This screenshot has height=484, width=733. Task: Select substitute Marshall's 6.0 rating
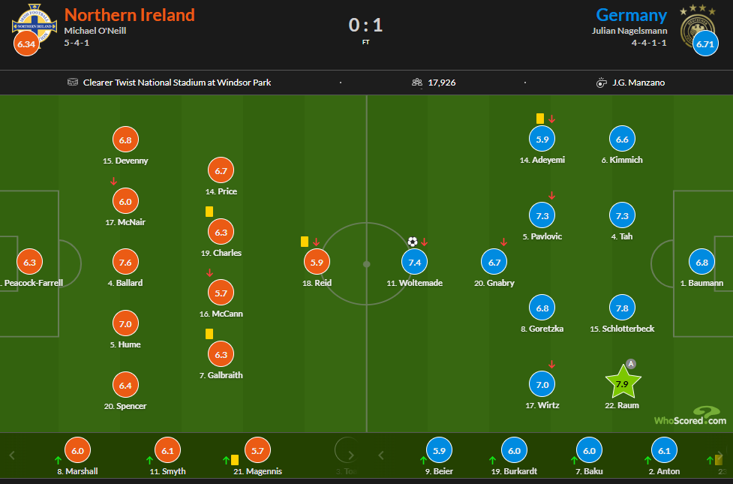pos(78,450)
